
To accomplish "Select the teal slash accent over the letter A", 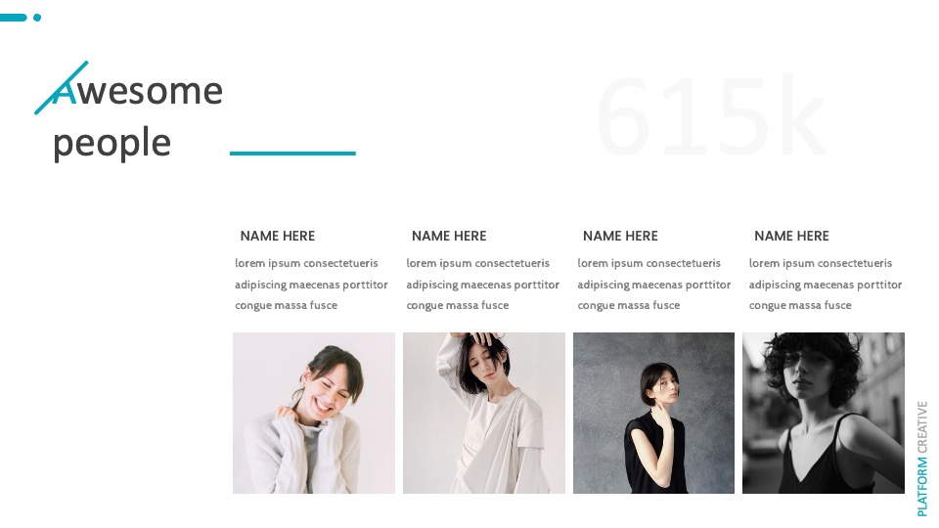I will point(61,87).
